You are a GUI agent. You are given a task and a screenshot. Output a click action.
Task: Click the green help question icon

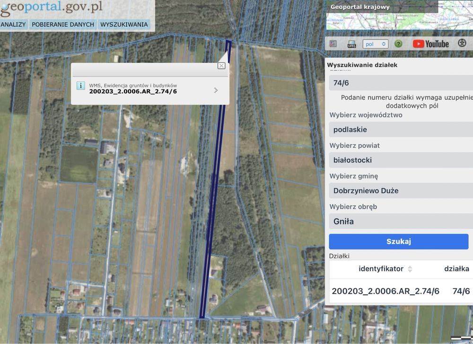coord(398,44)
